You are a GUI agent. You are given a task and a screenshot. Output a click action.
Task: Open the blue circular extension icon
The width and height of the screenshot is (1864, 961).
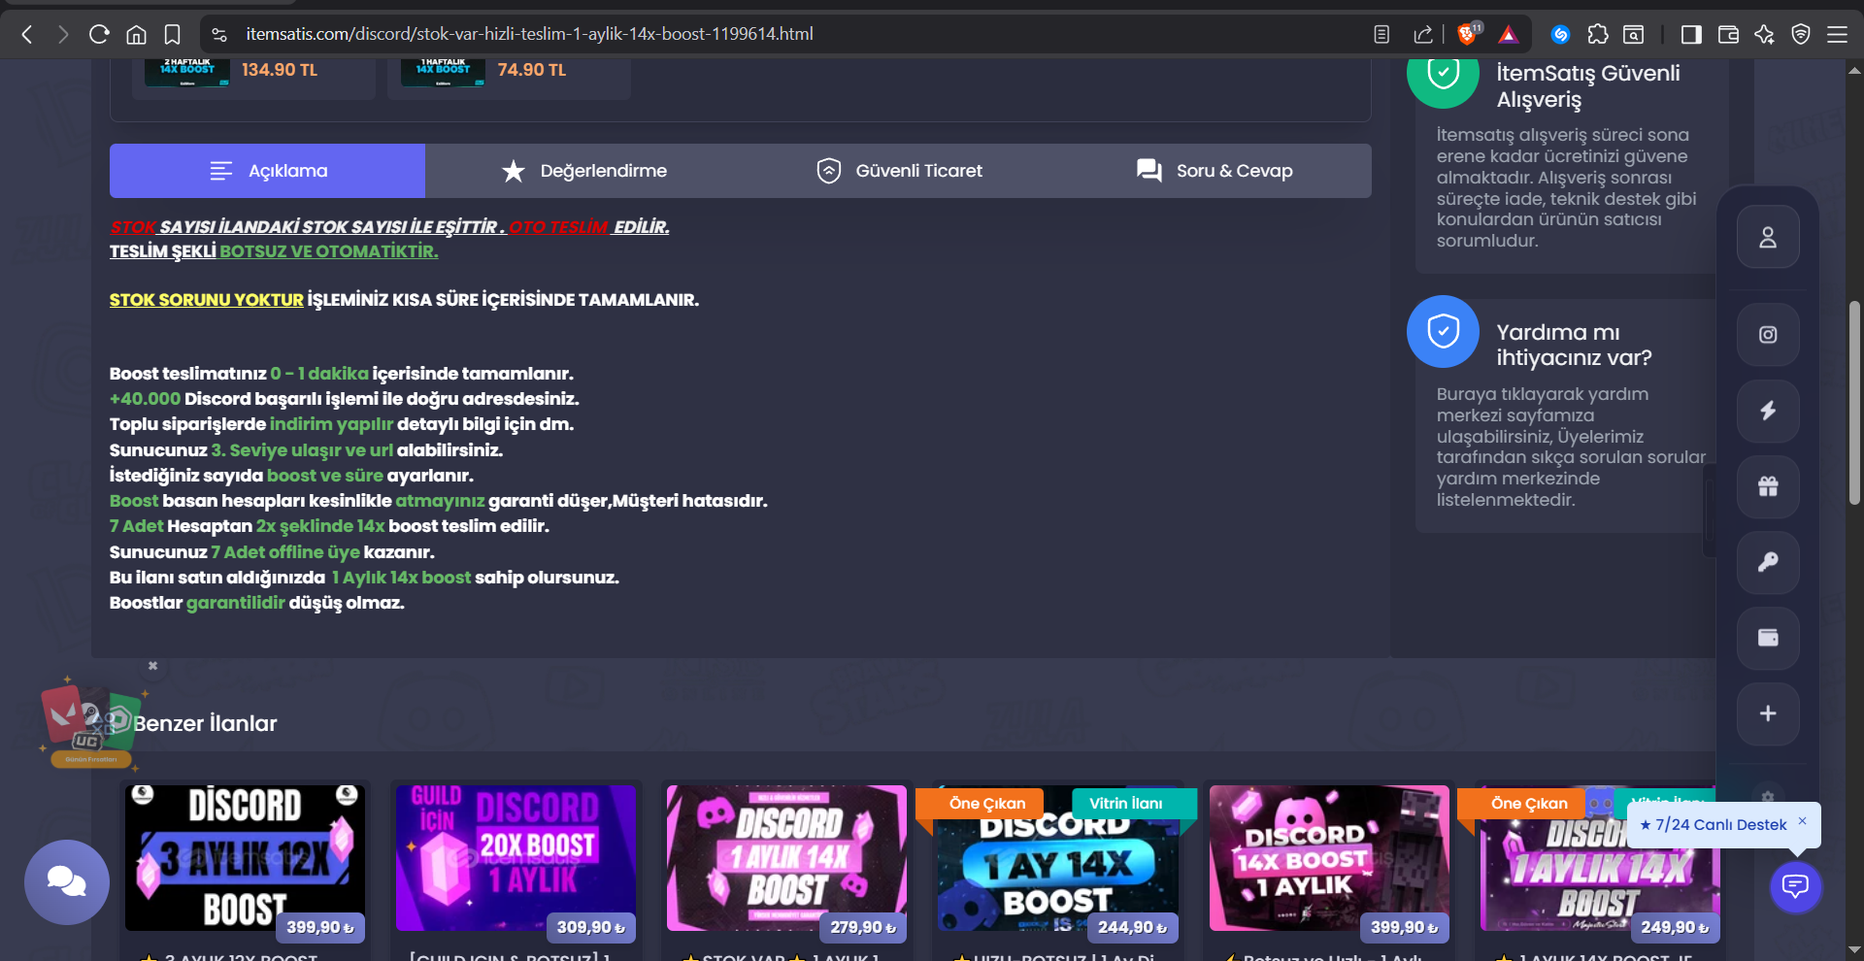pos(1560,35)
